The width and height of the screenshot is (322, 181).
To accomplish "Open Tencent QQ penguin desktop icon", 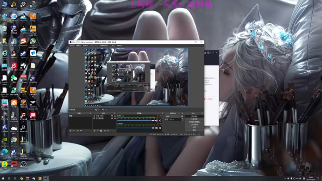I will click(14, 54).
